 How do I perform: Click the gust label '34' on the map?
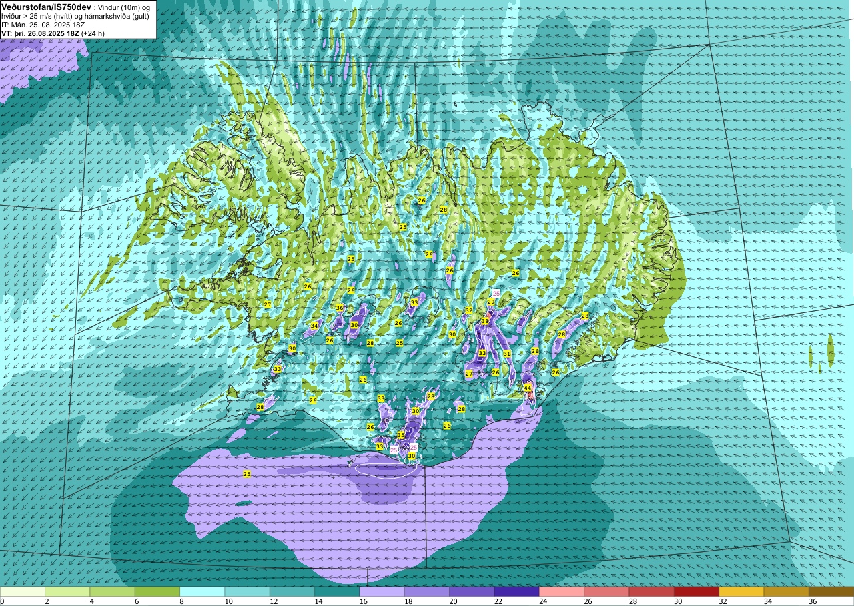[x=314, y=326]
